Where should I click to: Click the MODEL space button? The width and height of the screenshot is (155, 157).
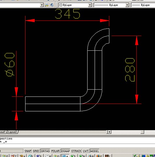point(95,151)
